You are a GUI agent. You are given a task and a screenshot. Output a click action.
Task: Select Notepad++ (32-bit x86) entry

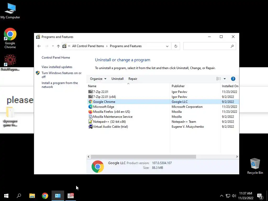[109, 121]
